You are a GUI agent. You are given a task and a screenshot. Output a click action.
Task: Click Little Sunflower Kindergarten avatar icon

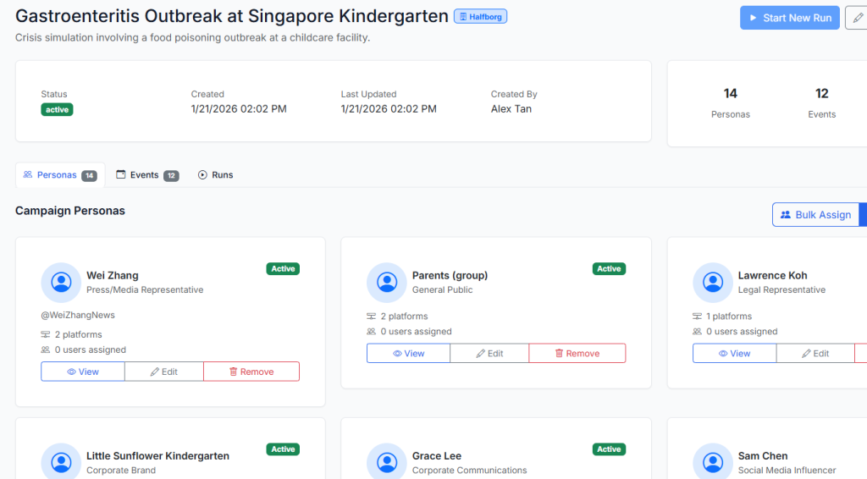pos(61,462)
